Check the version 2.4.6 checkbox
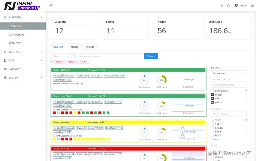The image size is (256, 161). 212,124
